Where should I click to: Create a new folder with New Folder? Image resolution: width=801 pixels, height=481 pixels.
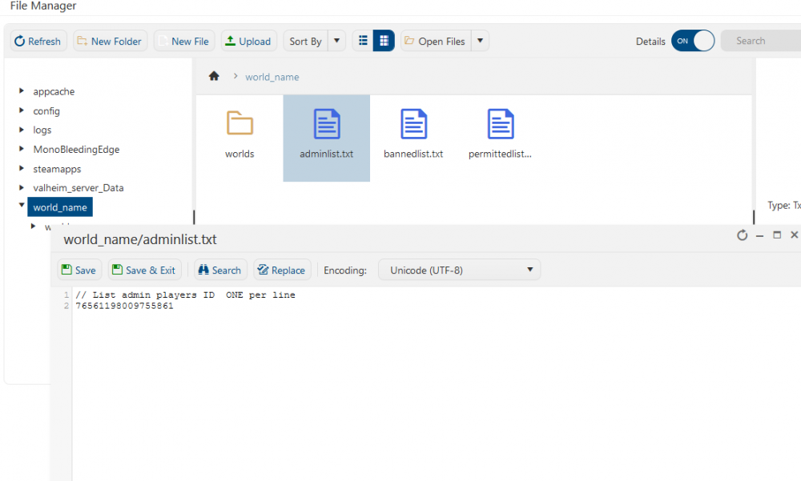coord(110,41)
